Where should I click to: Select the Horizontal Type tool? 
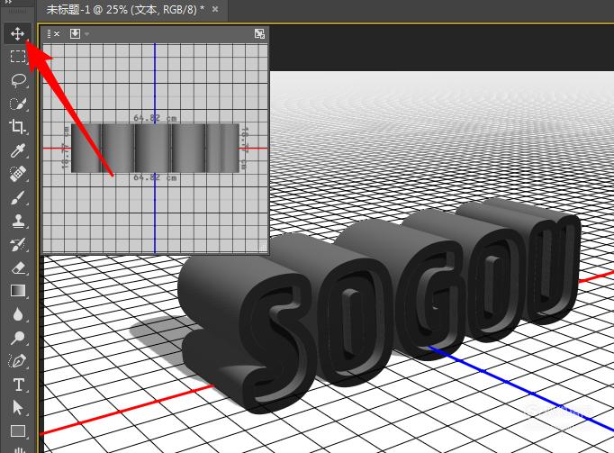pyautogui.click(x=18, y=385)
